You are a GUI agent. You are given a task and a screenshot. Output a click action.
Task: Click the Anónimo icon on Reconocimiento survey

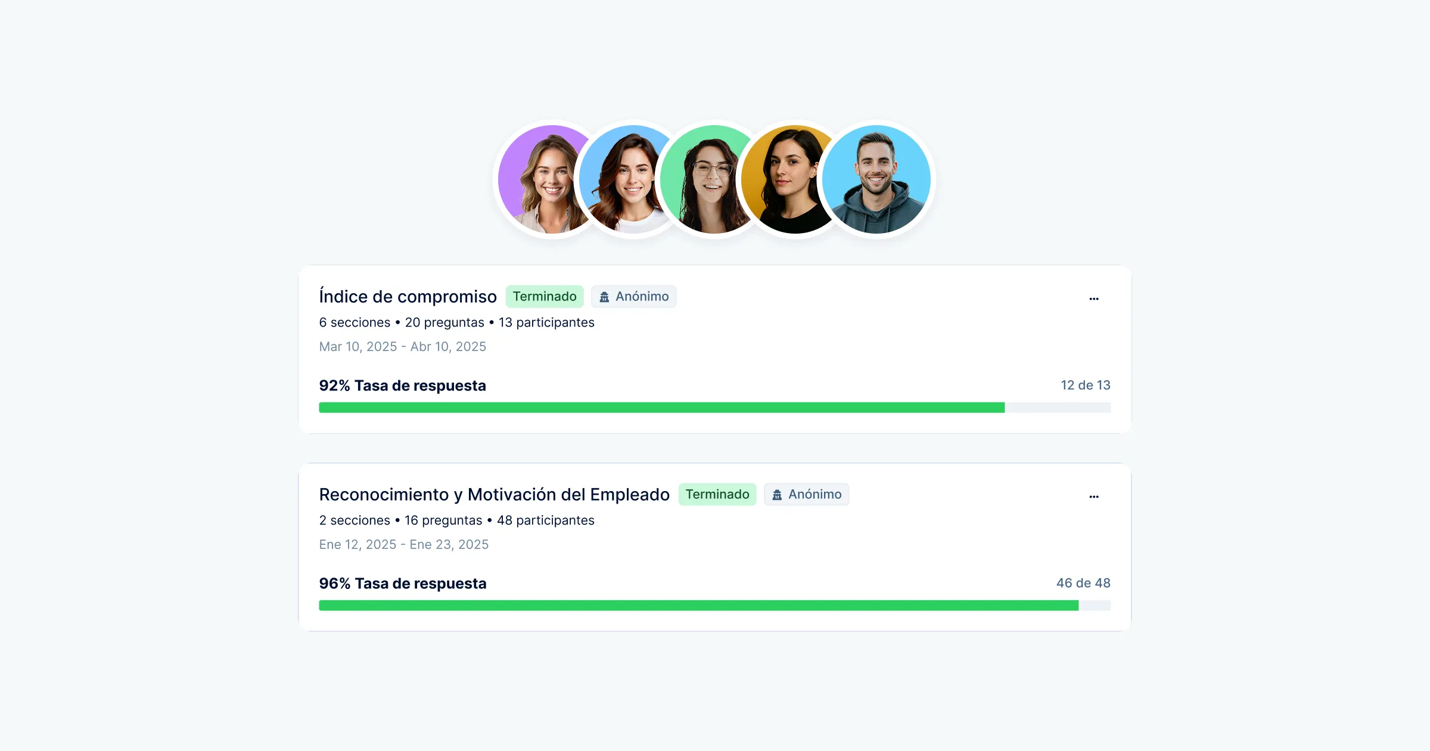tap(777, 495)
